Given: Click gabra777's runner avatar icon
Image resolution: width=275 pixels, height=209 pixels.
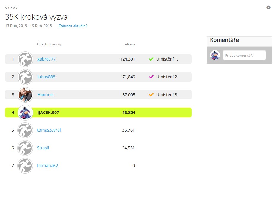Looking at the screenshot, I should click(x=25, y=59).
